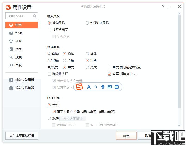Screen dimensions: 186x145
Task: Click the Sogou logo on floating toolbar
Action: coord(79,87)
